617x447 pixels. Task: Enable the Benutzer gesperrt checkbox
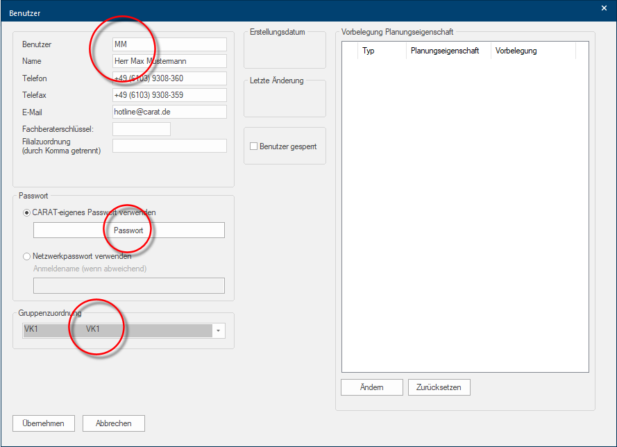coord(254,146)
